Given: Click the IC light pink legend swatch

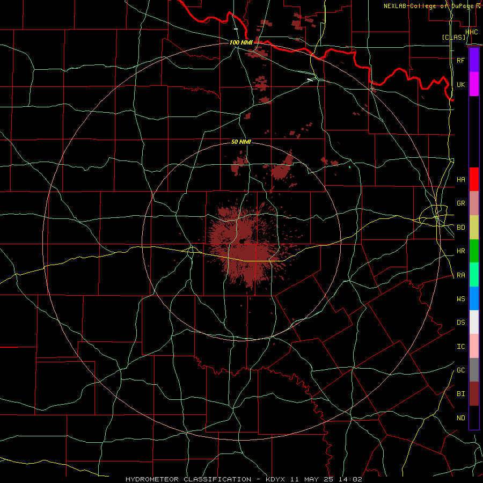Looking at the screenshot, I should pyautogui.click(x=474, y=346).
